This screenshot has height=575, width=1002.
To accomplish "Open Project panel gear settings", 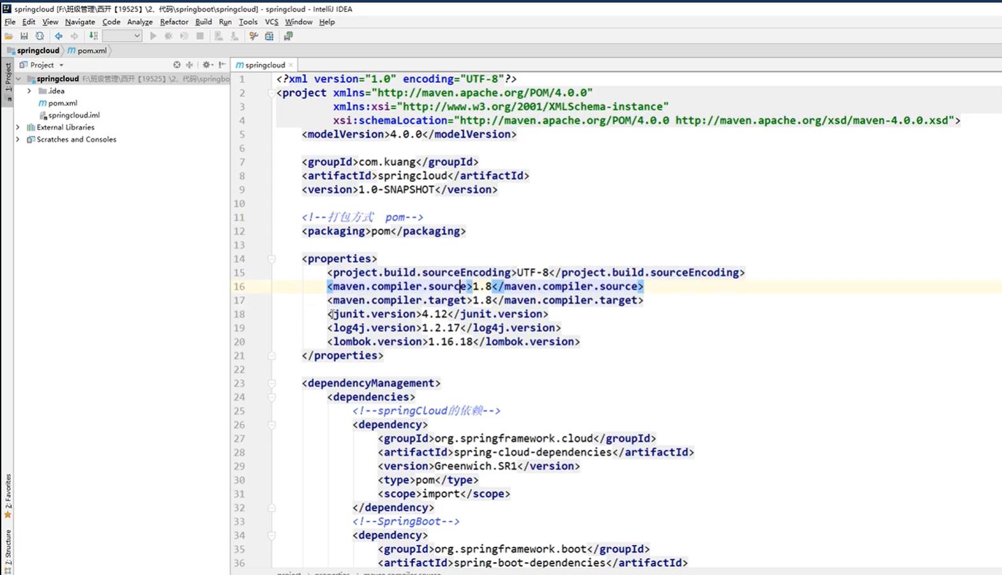I will coord(206,65).
